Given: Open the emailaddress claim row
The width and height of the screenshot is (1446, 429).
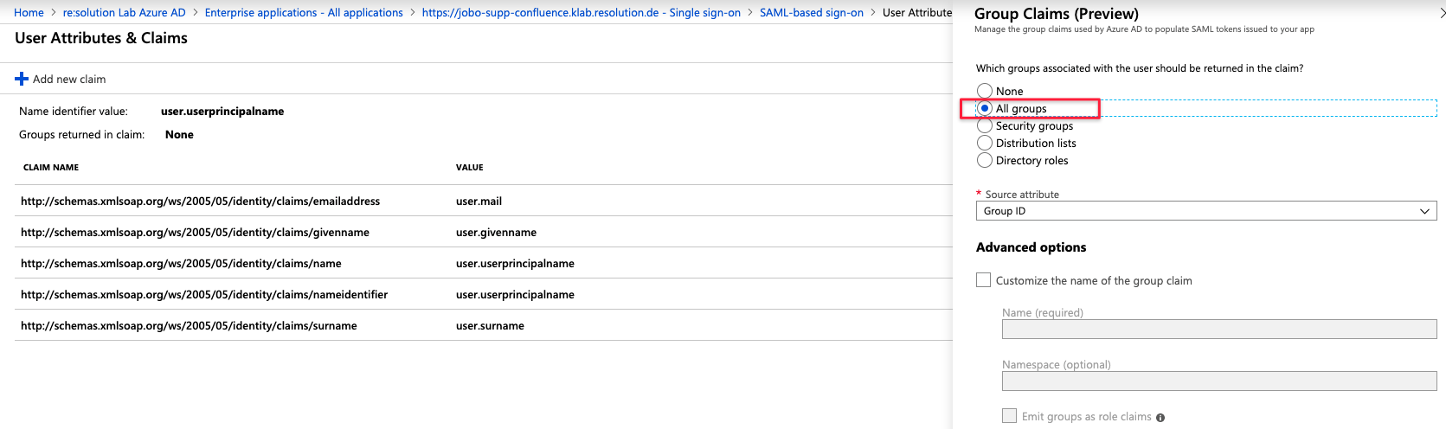Looking at the screenshot, I should click(200, 202).
